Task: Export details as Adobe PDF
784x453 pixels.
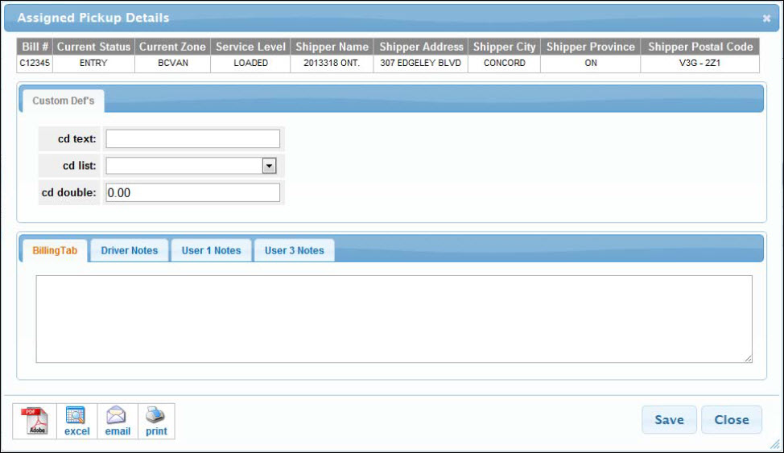Action: pos(35,421)
